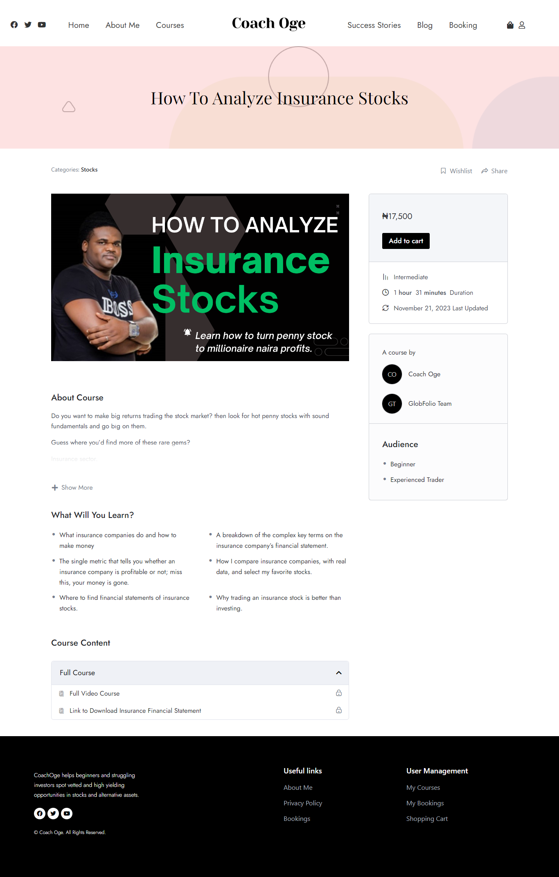The image size is (559, 877).
Task: Open the Privacy Policy footer link
Action: coord(303,803)
